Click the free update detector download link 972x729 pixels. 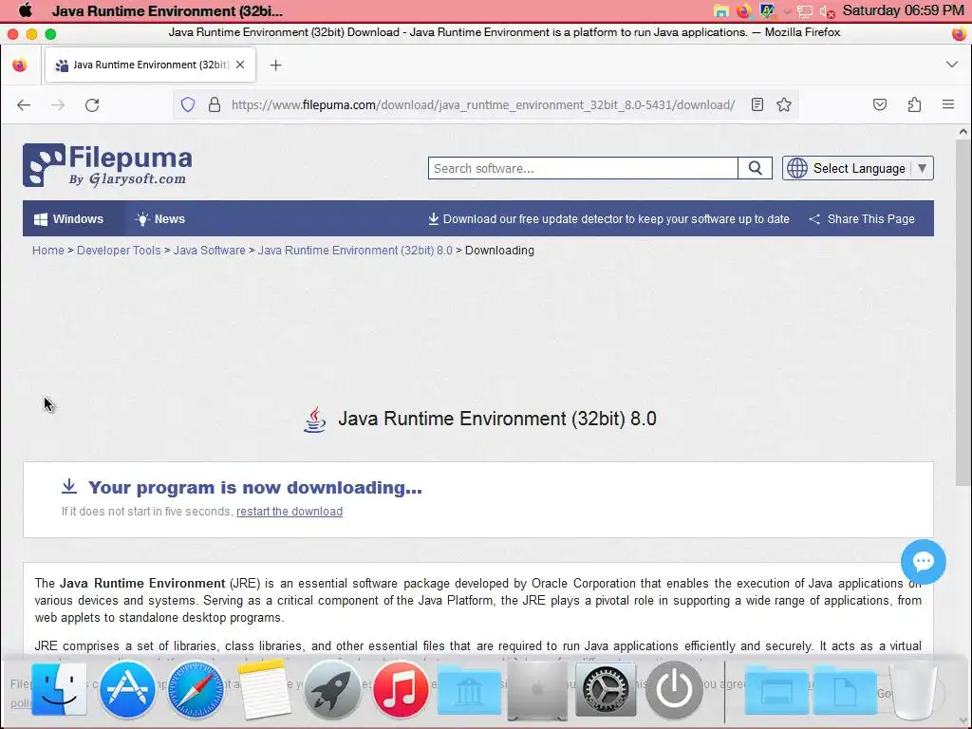[608, 219]
